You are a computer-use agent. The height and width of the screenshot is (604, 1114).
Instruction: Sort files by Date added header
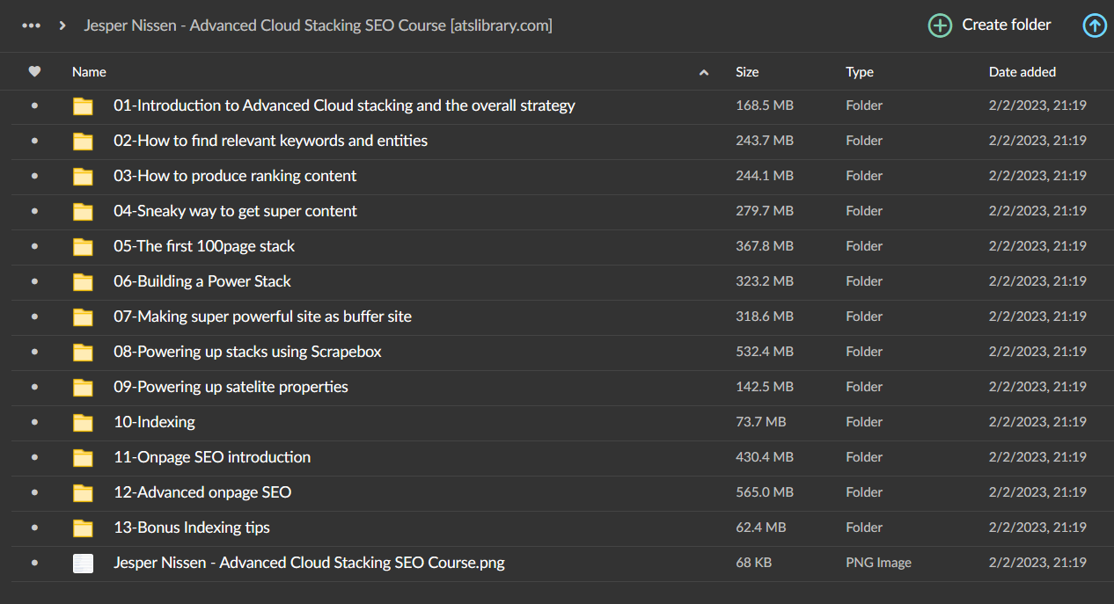pos(1022,72)
